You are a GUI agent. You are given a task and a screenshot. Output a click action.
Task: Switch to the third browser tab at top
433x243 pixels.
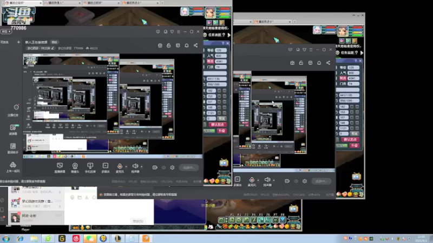pyautogui.click(x=101, y=3)
